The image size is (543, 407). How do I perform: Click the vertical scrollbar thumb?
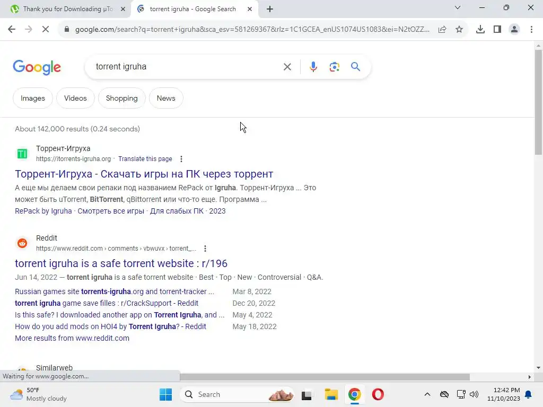[539, 102]
